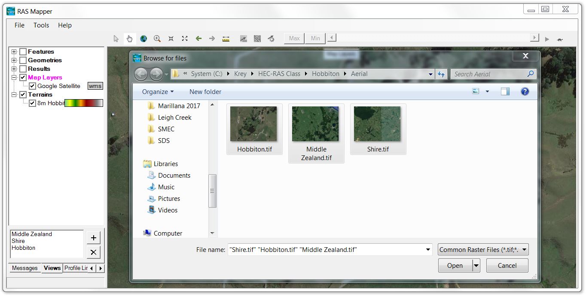Screen dimensions: 586x297
Task: Click the animation speed icon after play
Action: 560,39
